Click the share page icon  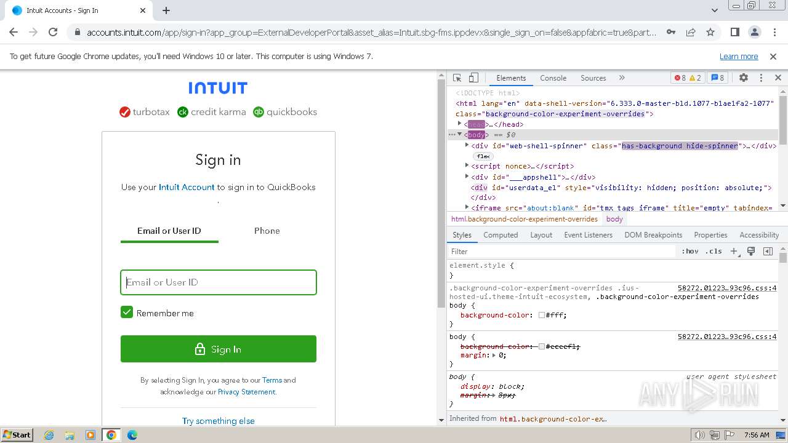[691, 32]
